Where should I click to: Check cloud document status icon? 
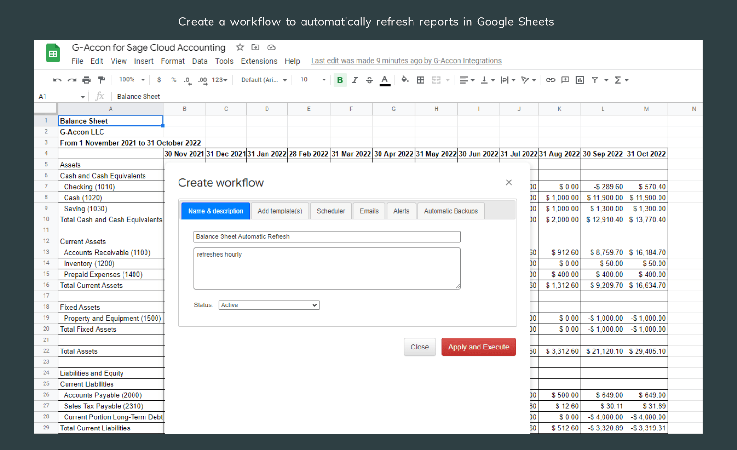(271, 47)
